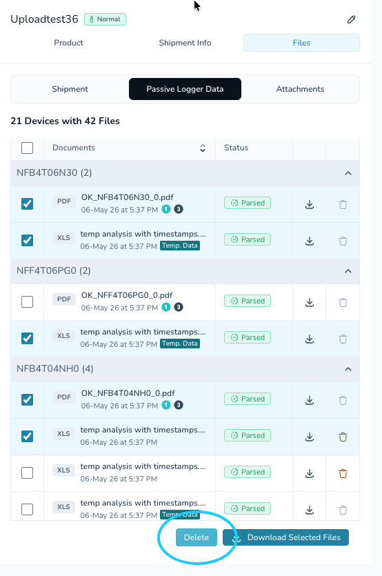The width and height of the screenshot is (382, 576).
Task: Collapse the NFB4T06N30 (2) device group
Action: 348,173
